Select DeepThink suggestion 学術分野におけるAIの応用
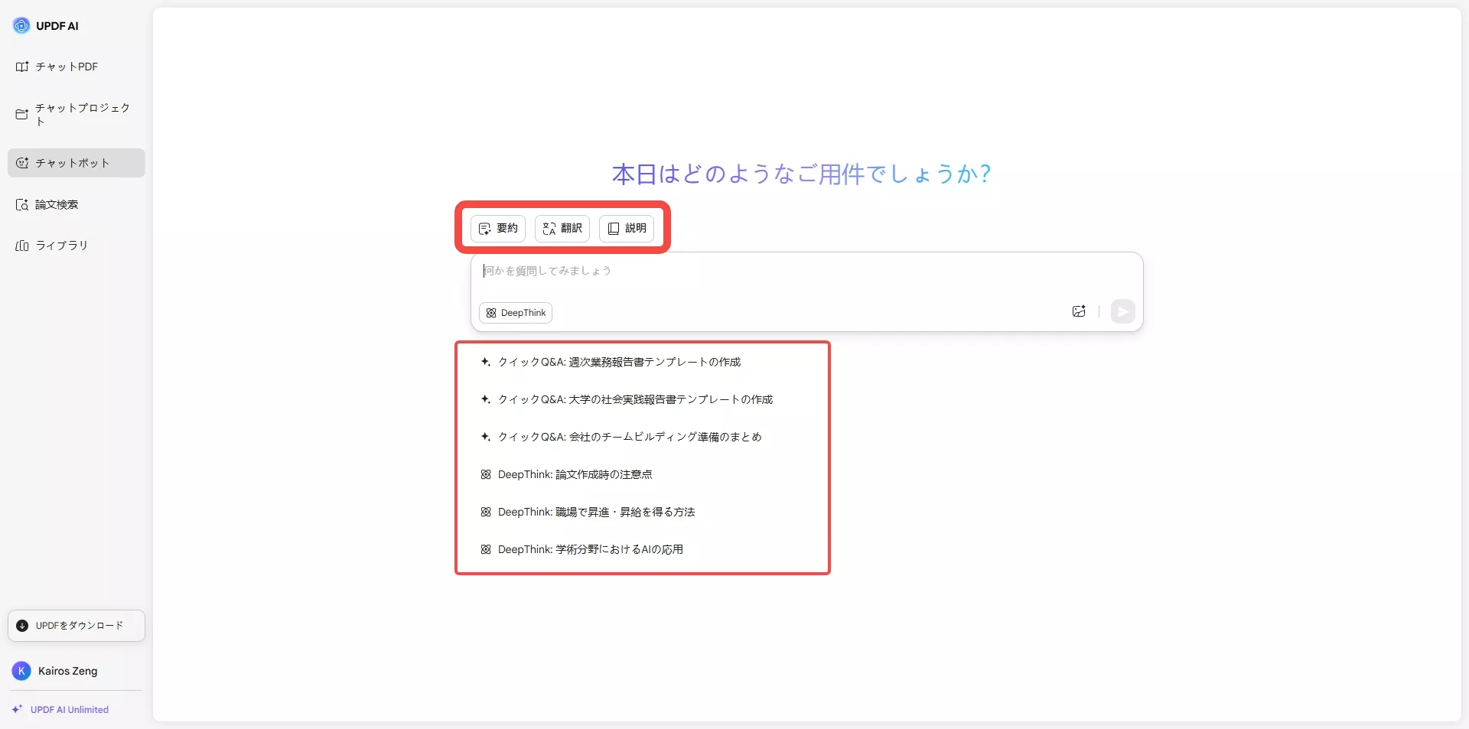The width and height of the screenshot is (1469, 729). [x=581, y=549]
